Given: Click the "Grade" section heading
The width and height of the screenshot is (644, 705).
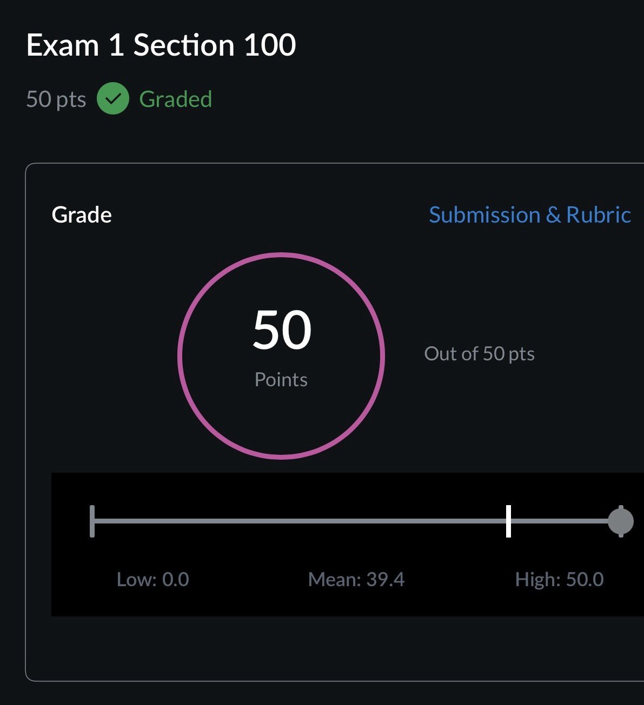Looking at the screenshot, I should pyautogui.click(x=82, y=215).
